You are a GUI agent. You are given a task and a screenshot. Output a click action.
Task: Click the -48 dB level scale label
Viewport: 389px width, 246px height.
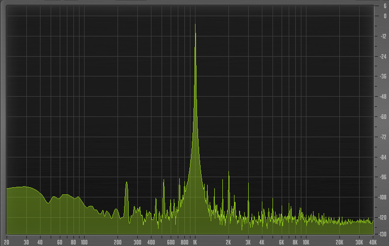click(383, 97)
